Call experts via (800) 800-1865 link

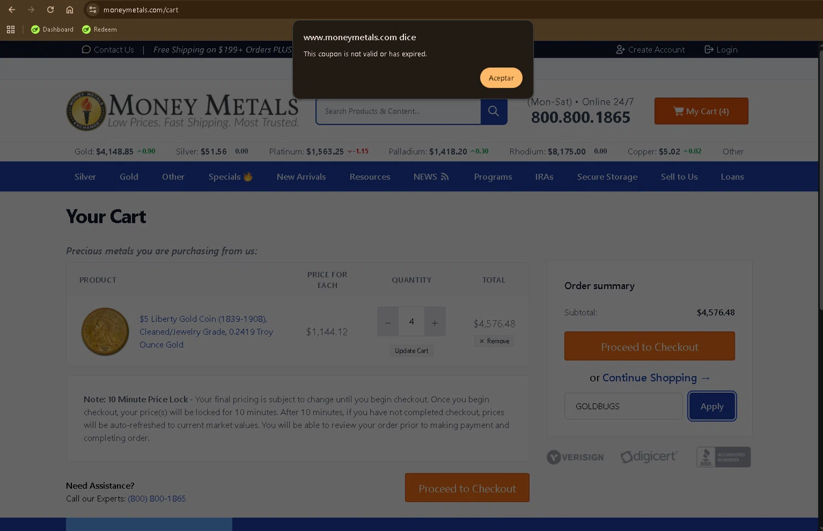point(157,499)
